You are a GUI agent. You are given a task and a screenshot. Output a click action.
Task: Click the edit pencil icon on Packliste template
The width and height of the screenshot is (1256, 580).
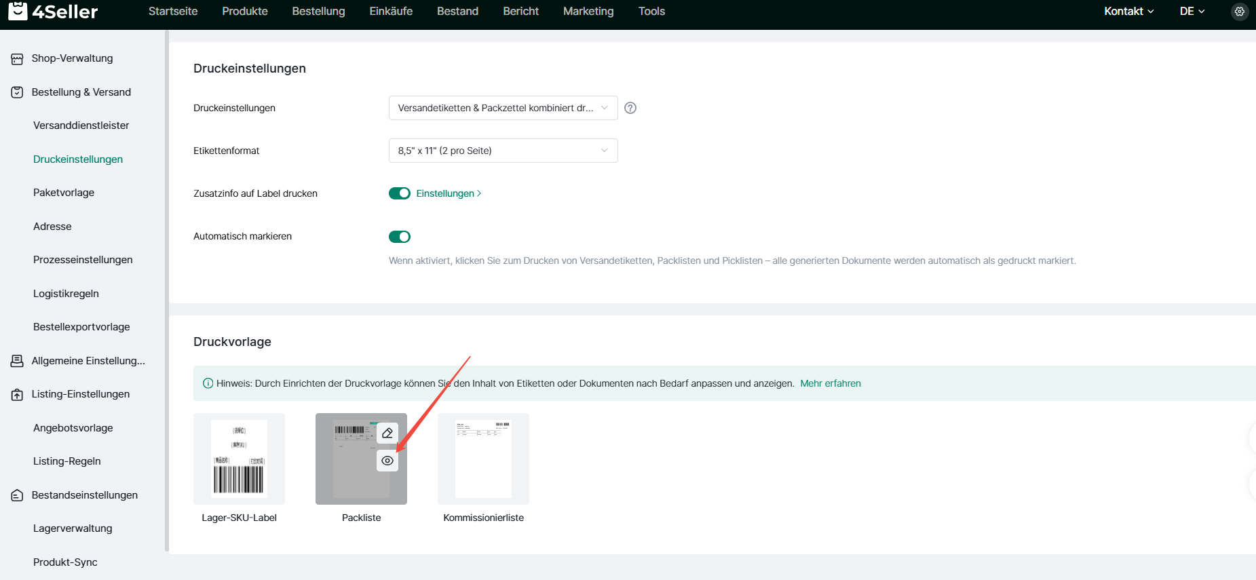pyautogui.click(x=387, y=433)
